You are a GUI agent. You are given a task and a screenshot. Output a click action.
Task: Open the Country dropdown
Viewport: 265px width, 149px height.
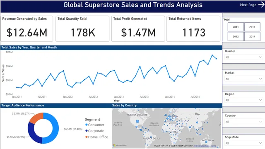[243, 122]
